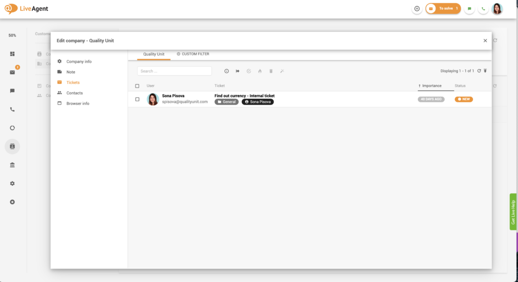Open the knowledge base bank icon

[x=12, y=165]
